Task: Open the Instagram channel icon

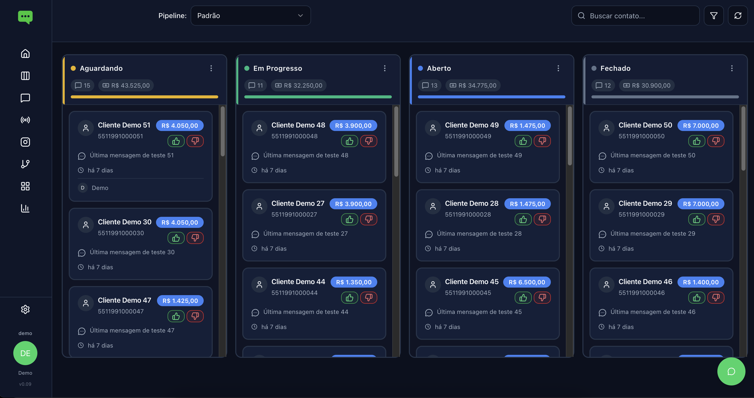Action: point(25,142)
